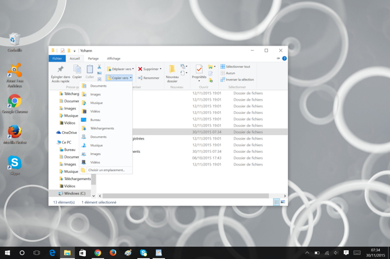This screenshot has width=390, height=259.
Task: Collapse the ribbon with the chevron
Action: tap(278, 58)
